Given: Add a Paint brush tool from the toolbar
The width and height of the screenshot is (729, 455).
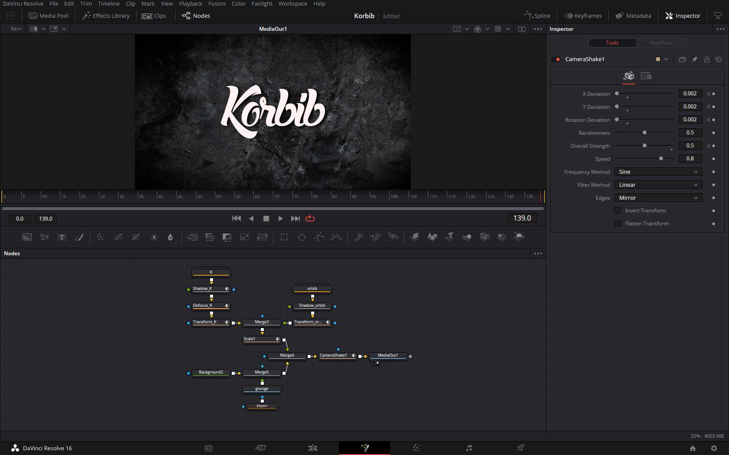Looking at the screenshot, I should (x=79, y=237).
